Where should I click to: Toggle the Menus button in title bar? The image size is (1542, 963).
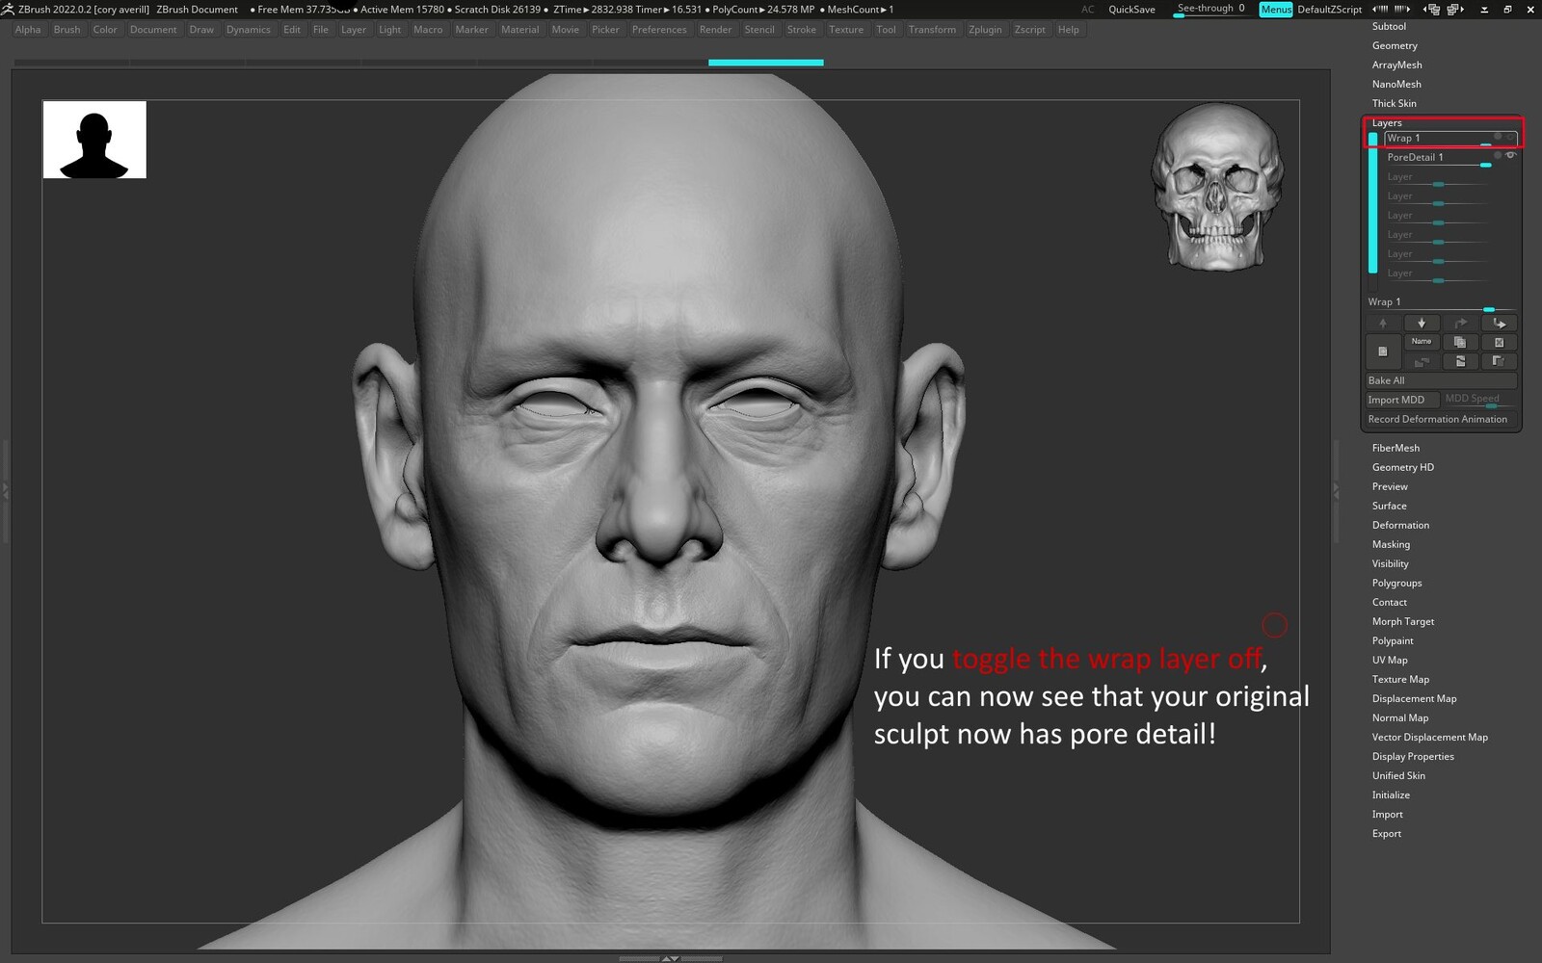(x=1276, y=10)
